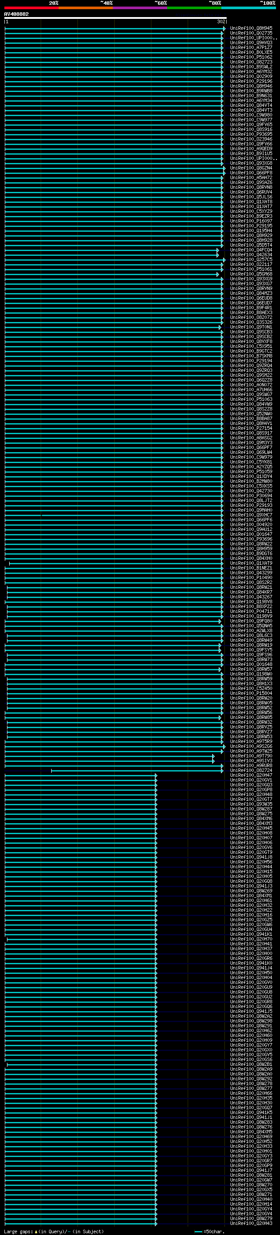Select label UniRef100_C5XYZ9
280x1235 pixels.
coord(251,211)
